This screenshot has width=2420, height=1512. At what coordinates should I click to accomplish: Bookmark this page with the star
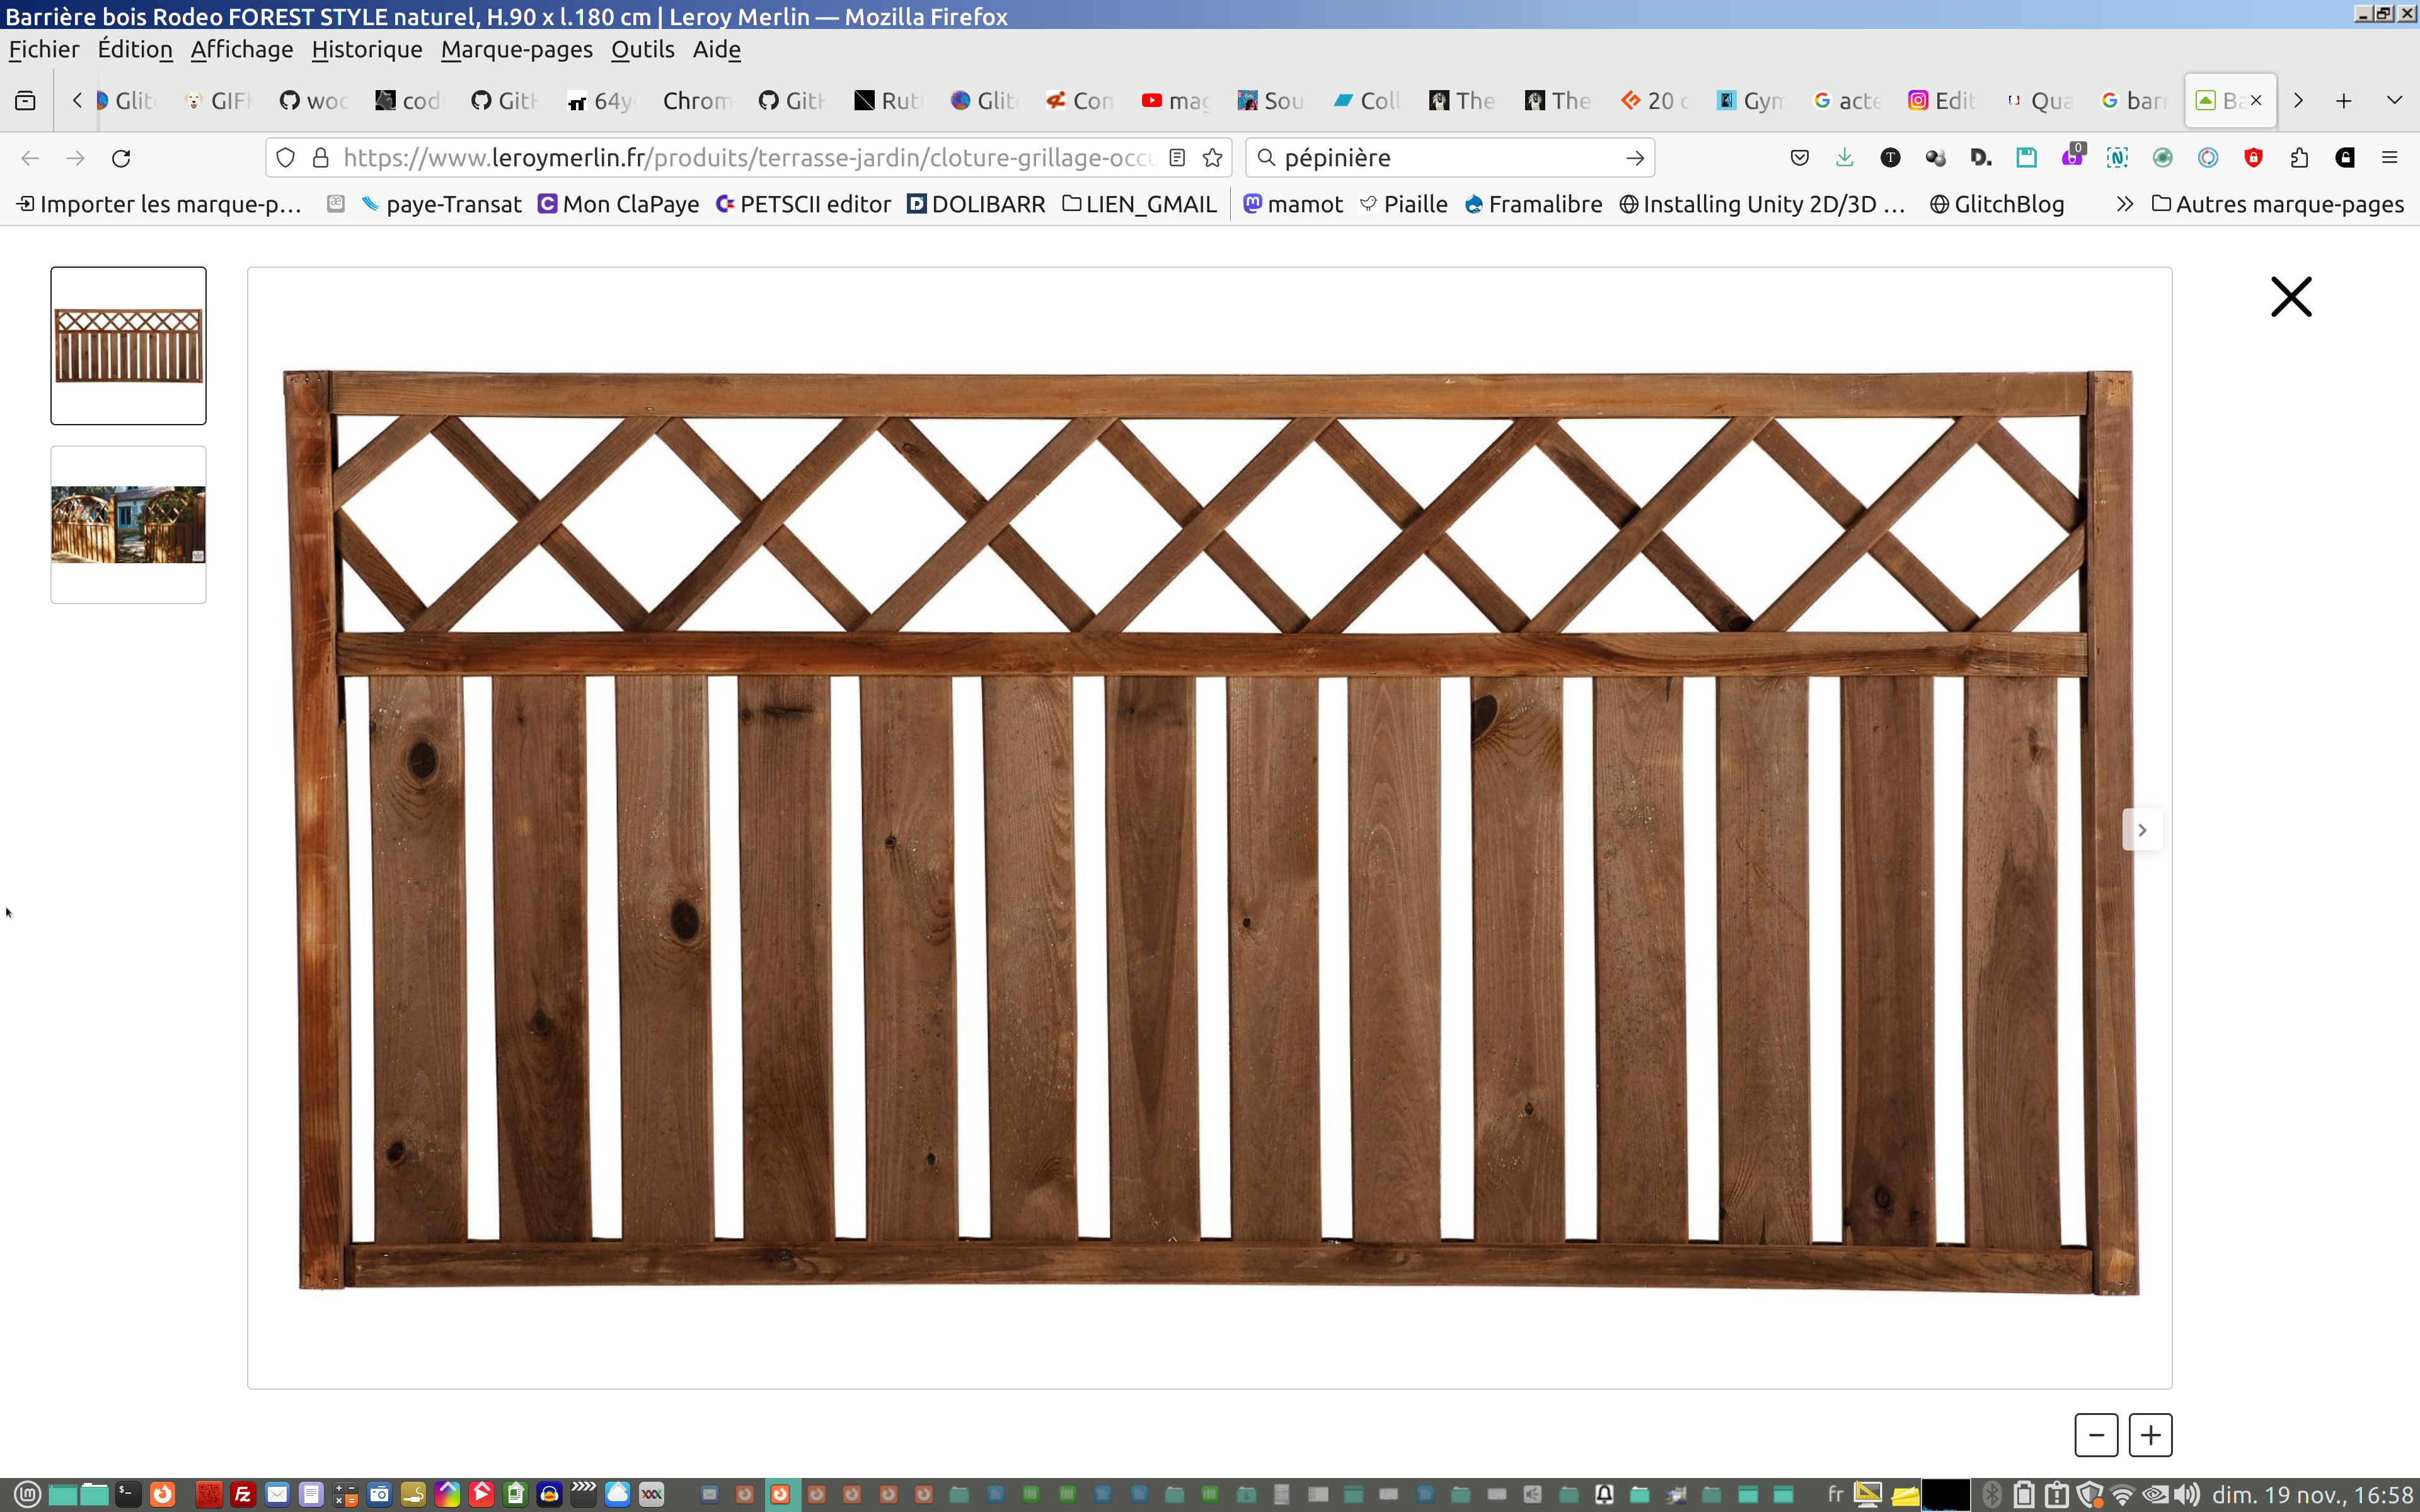(x=1213, y=158)
